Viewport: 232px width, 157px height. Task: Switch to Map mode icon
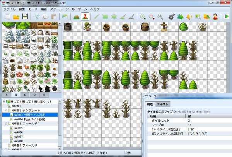point(77,17)
